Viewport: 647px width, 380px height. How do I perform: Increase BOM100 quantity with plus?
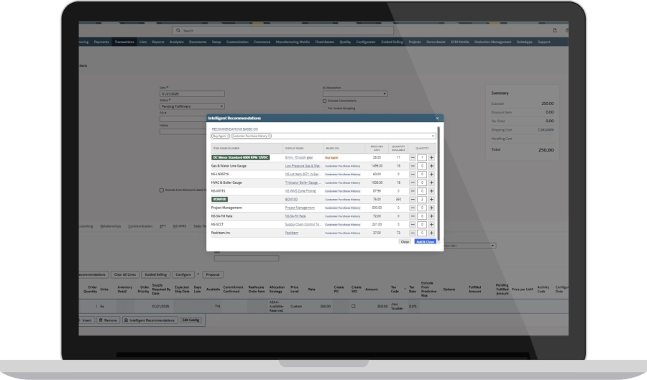[431, 200]
